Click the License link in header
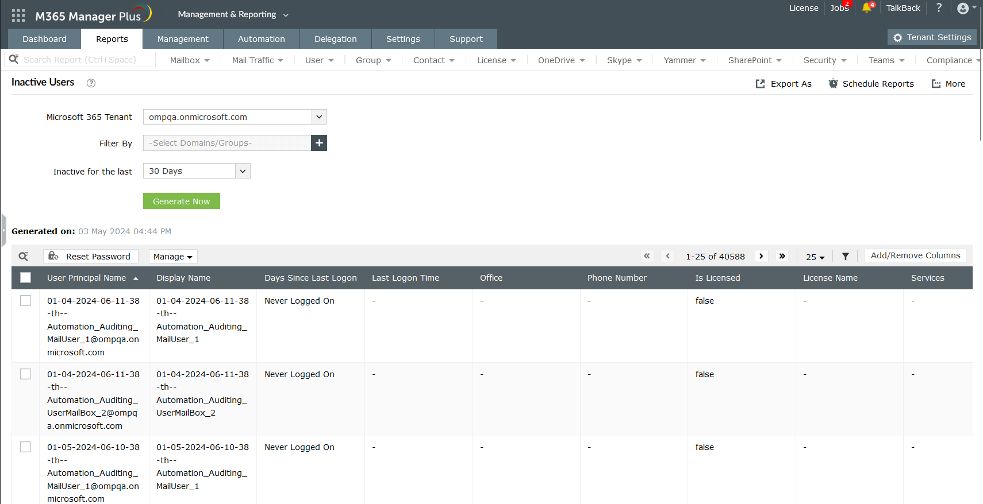Image resolution: width=983 pixels, height=504 pixels. pos(804,8)
